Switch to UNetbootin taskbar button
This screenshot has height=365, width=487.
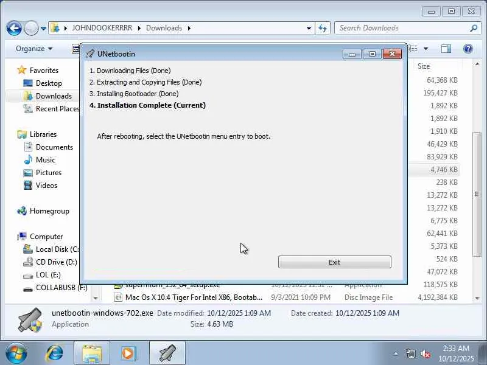tap(167, 353)
